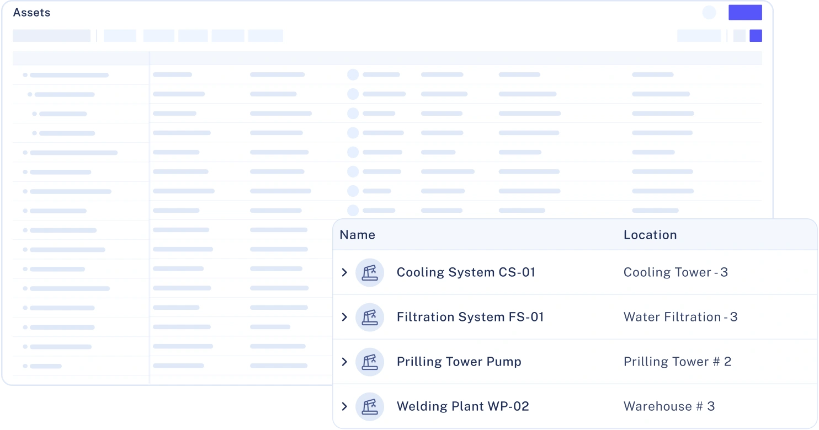819x430 pixels.
Task: Click the large purple button in Assets header
Action: (745, 13)
